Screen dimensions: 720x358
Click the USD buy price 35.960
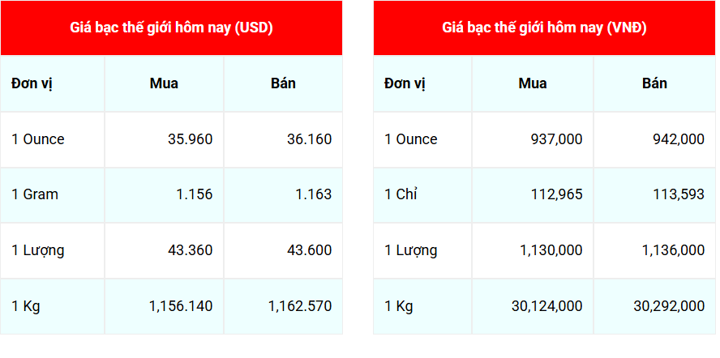190,139
